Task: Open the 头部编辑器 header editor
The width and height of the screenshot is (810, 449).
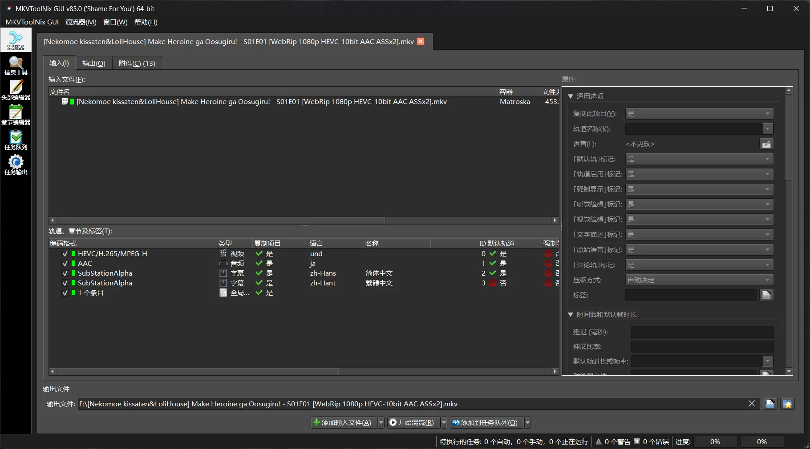Action: 16,90
